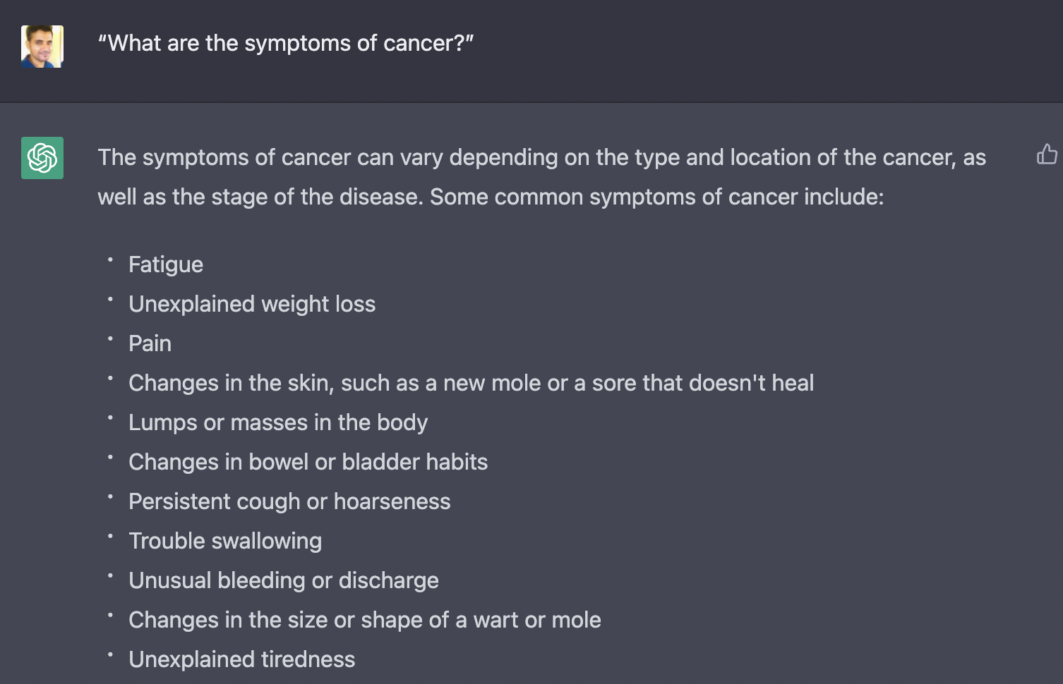Viewport: 1063px width, 684px height.
Task: Click "Lumps or masses in the body" text
Action: coord(278,422)
